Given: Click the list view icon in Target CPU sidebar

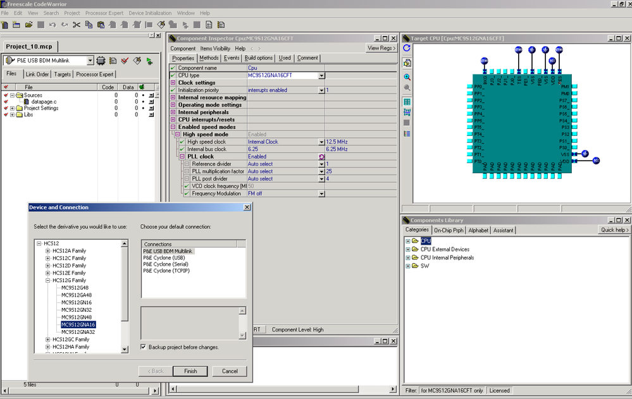Looking at the screenshot, I should click(x=407, y=134).
